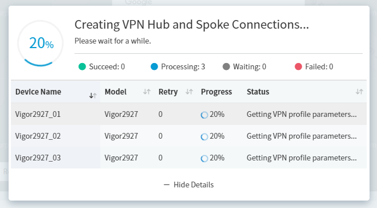Click the Model column sort icon
This screenshot has height=208, width=377.
pyautogui.click(x=147, y=92)
